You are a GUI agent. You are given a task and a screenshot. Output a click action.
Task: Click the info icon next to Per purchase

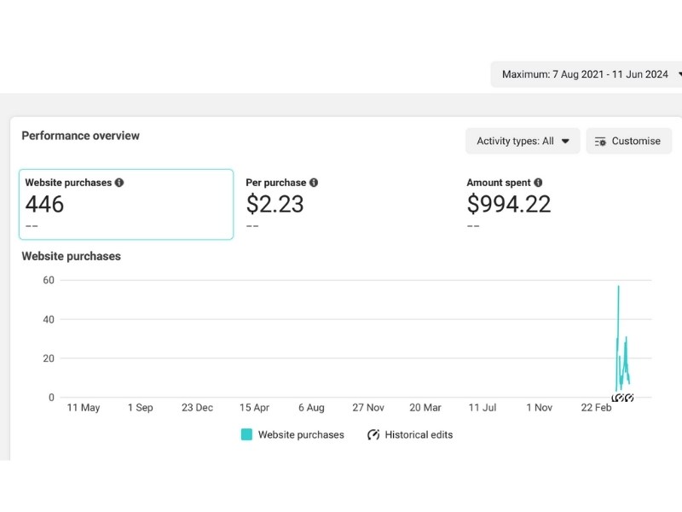[314, 183]
